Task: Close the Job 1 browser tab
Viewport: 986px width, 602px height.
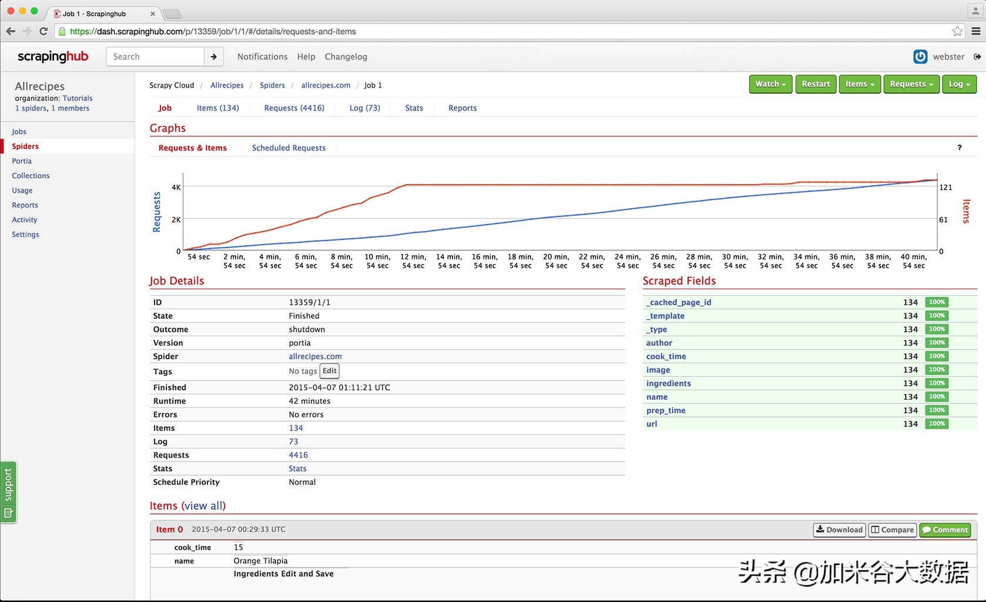Action: click(x=153, y=14)
